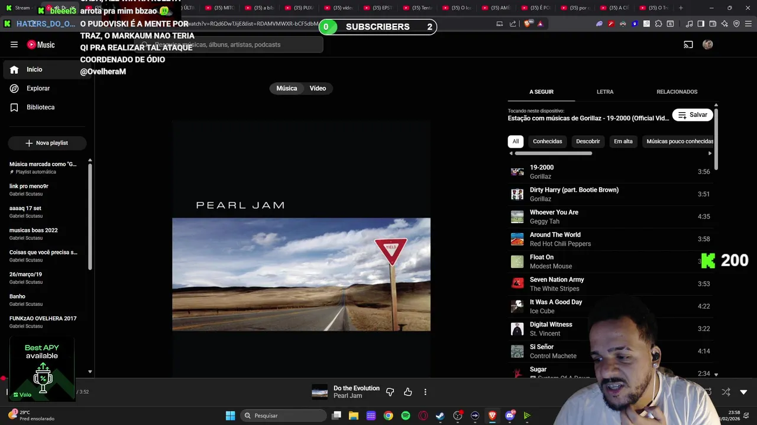Open playlist 'aaaaq 17 set'

(44, 212)
